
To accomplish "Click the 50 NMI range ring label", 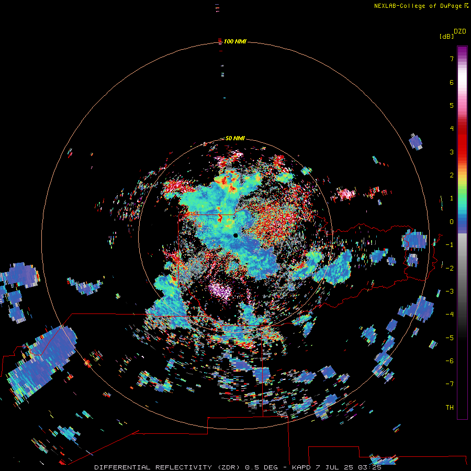I will point(235,138).
